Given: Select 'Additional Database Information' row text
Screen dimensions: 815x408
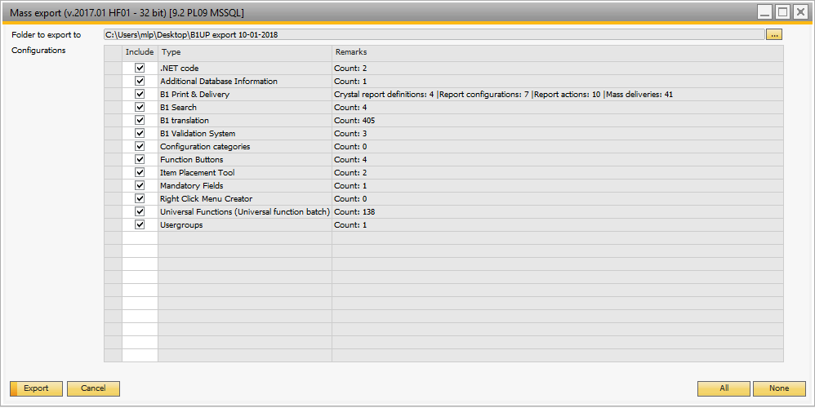Looking at the screenshot, I should pos(219,81).
